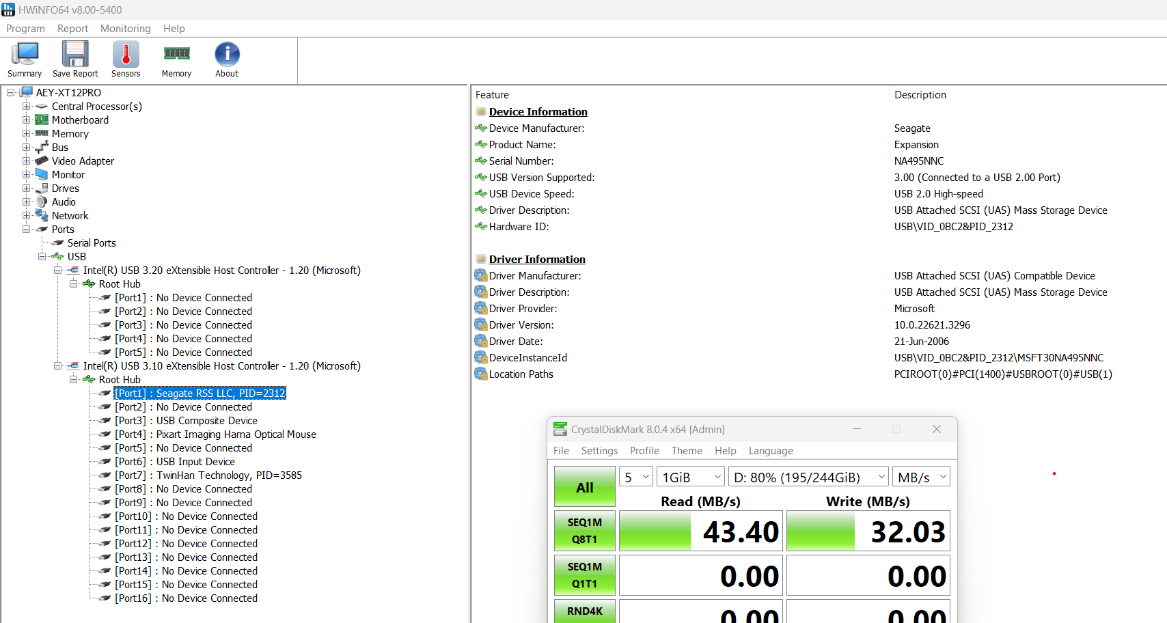This screenshot has width=1167, height=623.
Task: Start all benchmarks with All button
Action: (585, 487)
